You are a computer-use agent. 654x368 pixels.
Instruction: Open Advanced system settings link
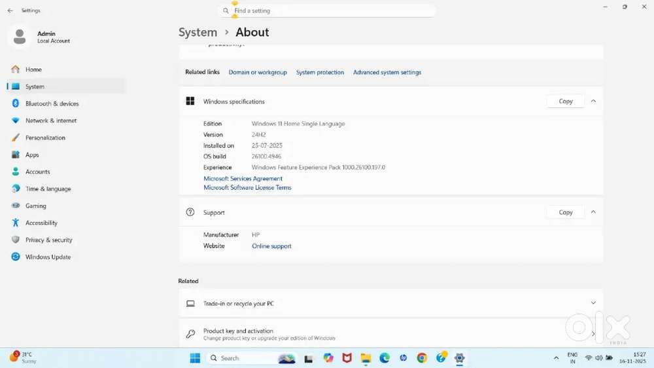point(387,73)
